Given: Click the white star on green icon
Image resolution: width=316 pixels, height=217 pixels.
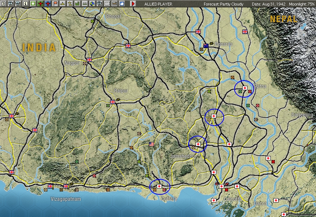Looking at the screenshot, I should click(33, 4).
